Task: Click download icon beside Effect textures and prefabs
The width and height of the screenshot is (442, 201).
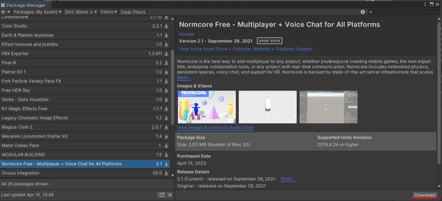Action: (x=166, y=45)
